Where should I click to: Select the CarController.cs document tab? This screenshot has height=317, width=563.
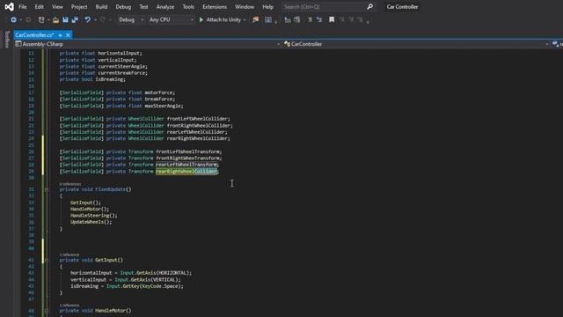tap(34, 35)
